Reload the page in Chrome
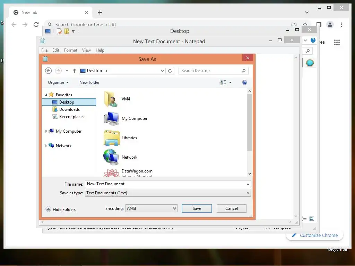Image resolution: width=355 pixels, height=266 pixels. tap(36, 25)
